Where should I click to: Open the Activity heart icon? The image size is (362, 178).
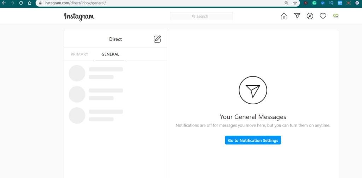pos(323,16)
